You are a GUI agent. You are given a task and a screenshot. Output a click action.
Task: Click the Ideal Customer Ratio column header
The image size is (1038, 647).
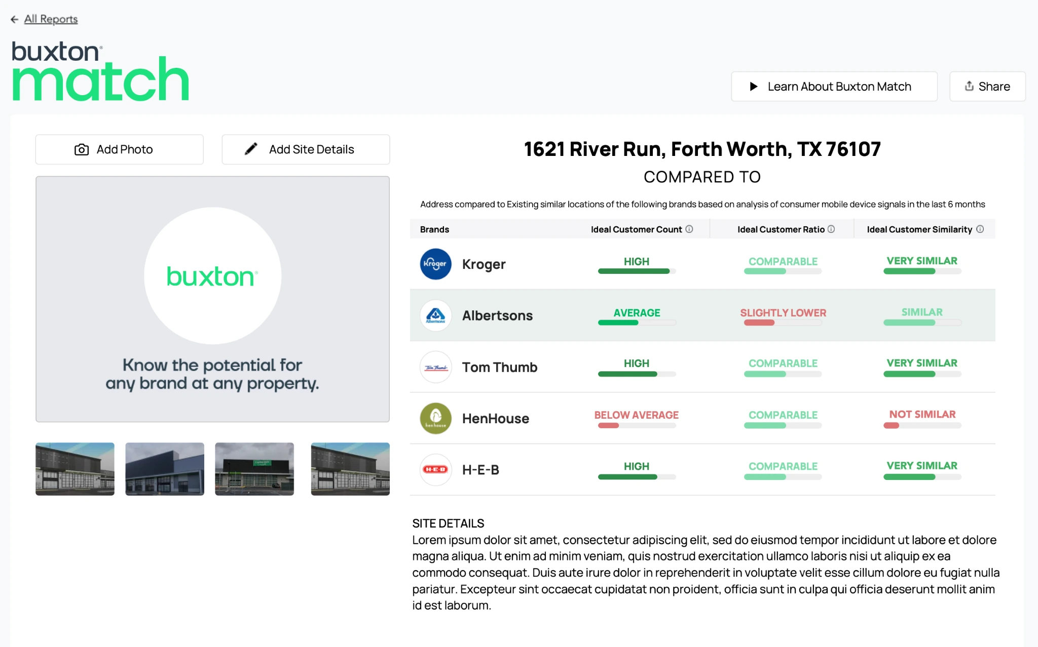coord(781,229)
